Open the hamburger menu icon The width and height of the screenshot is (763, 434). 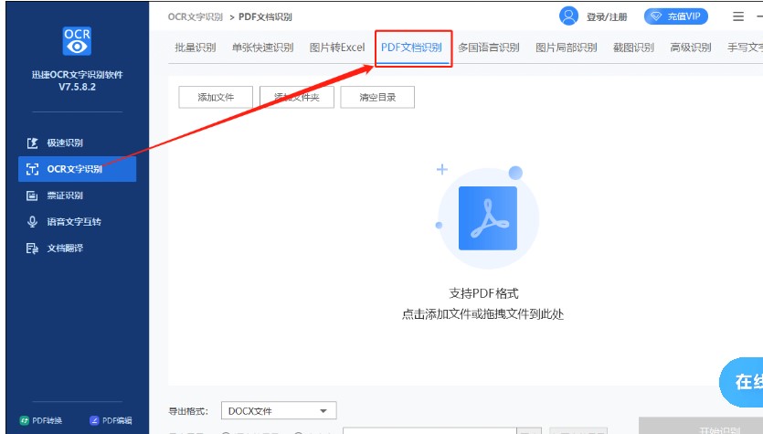tap(738, 16)
